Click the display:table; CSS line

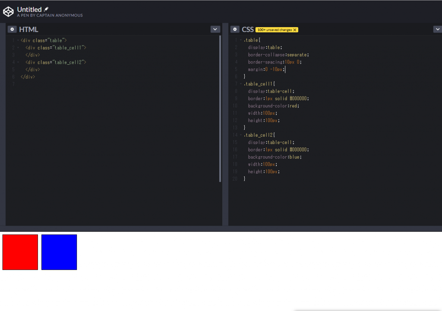[x=265, y=47]
